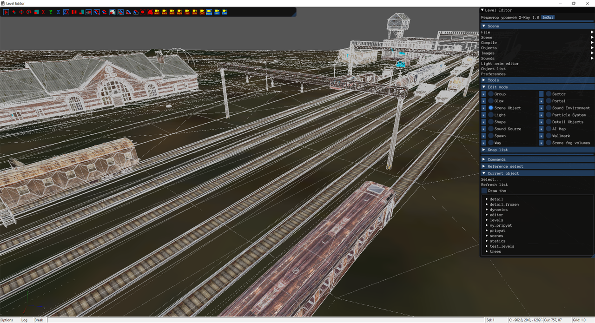The image size is (595, 323).
Task: Set Right camera view
Action: pyautogui.click(x=179, y=12)
